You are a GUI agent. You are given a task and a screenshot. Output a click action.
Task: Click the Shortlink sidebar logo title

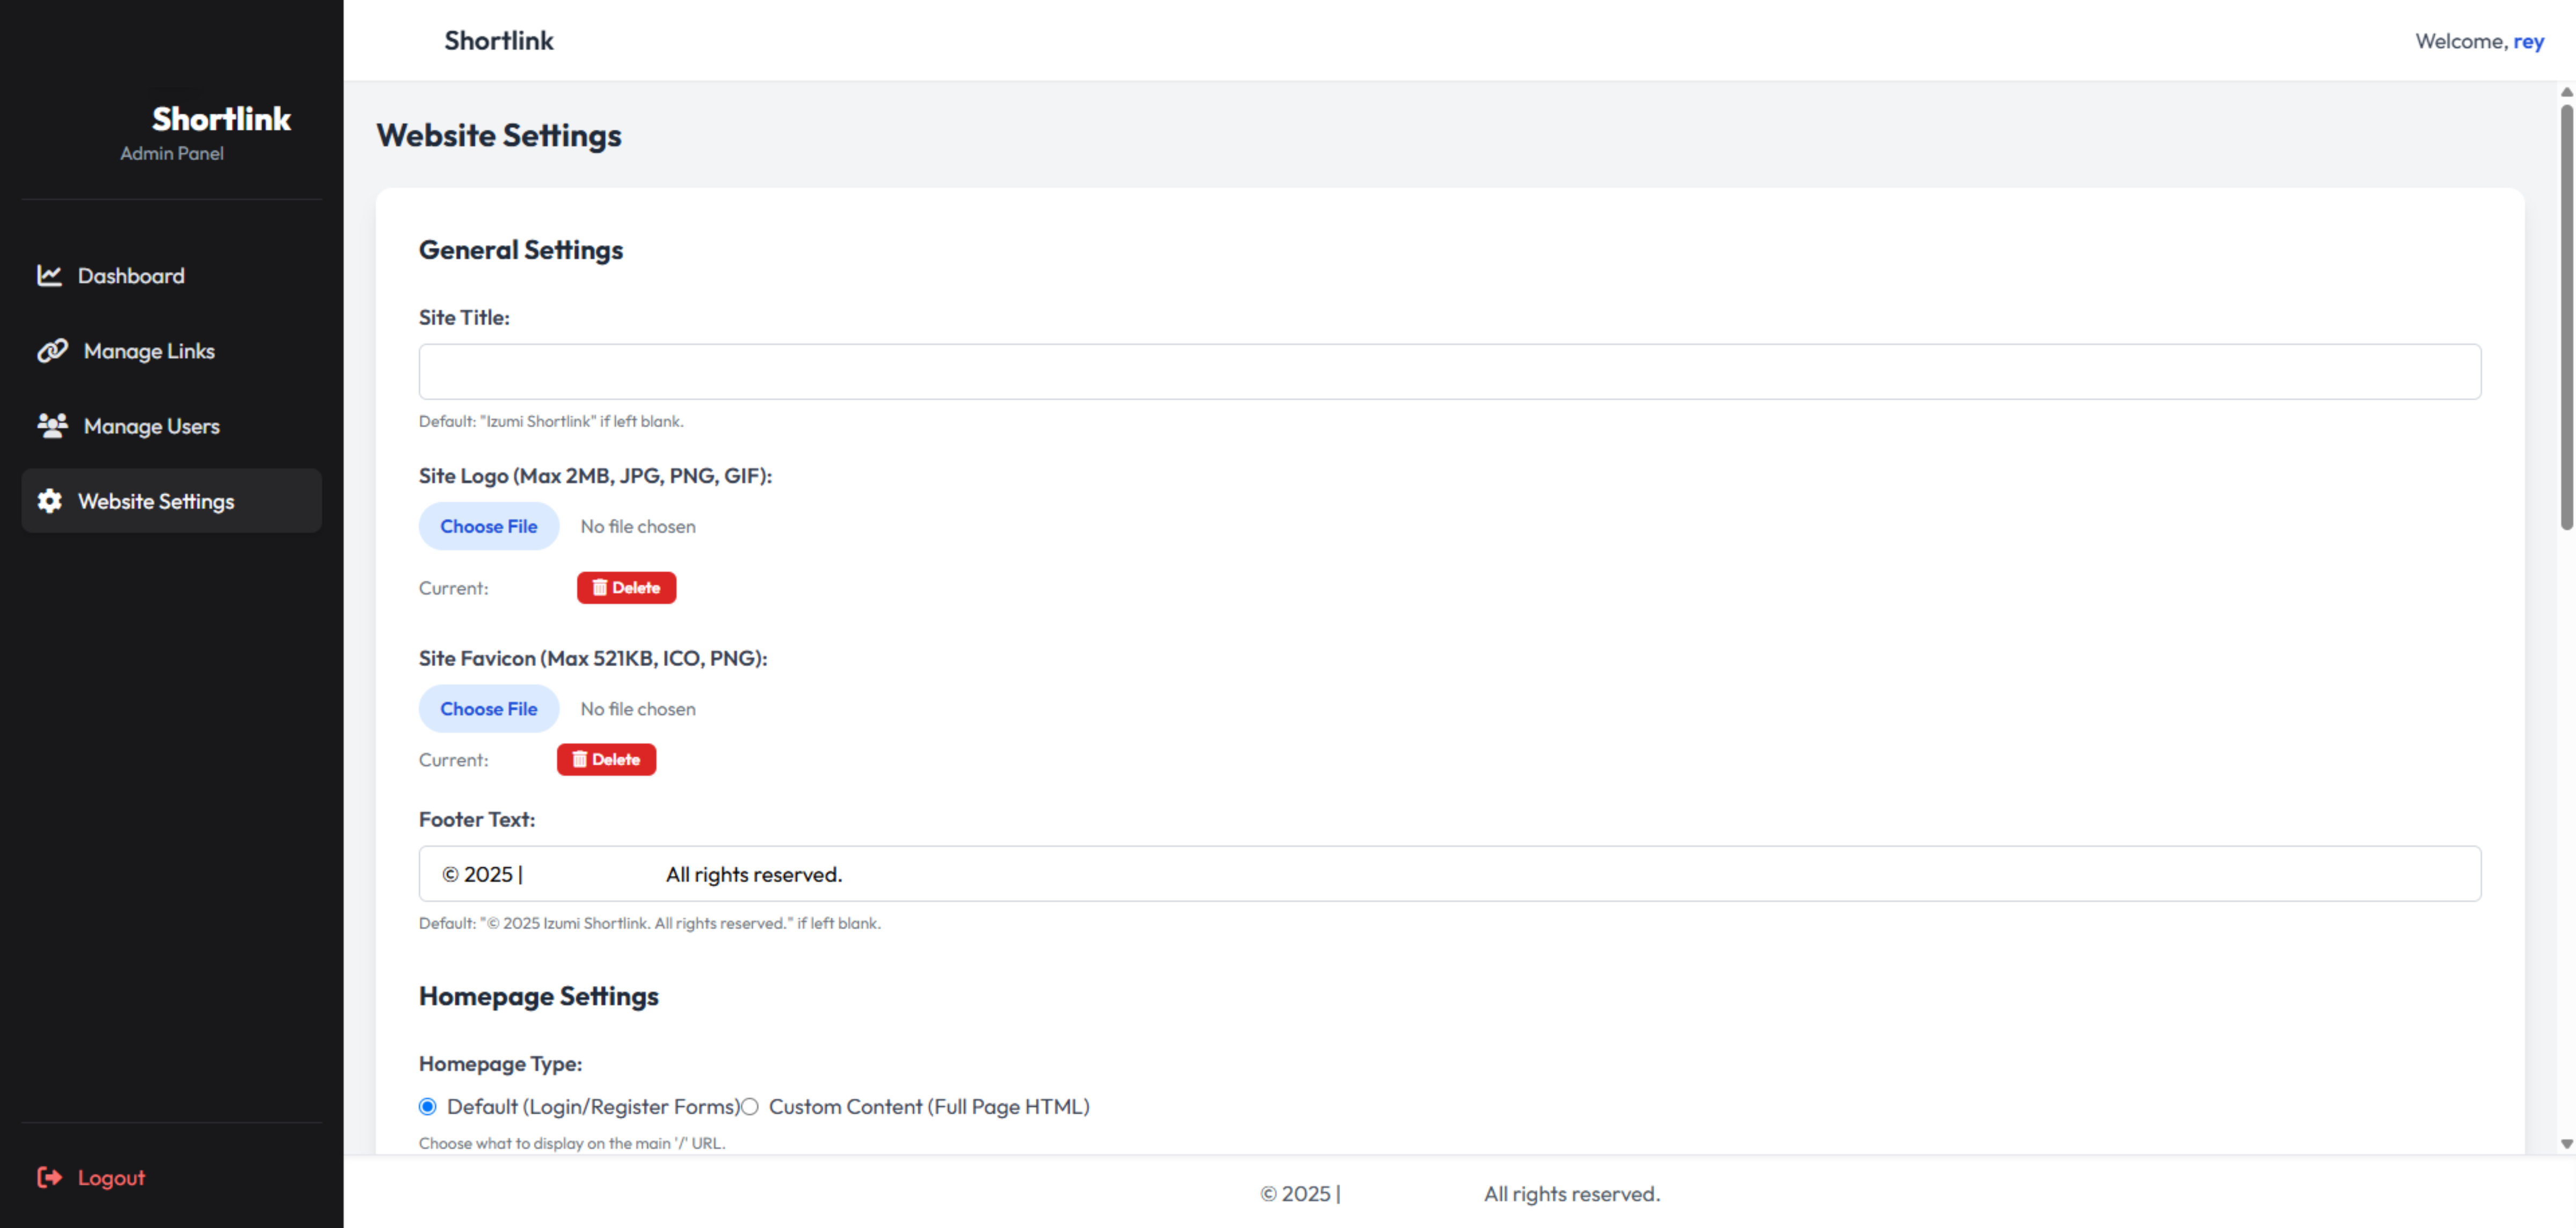tap(221, 118)
